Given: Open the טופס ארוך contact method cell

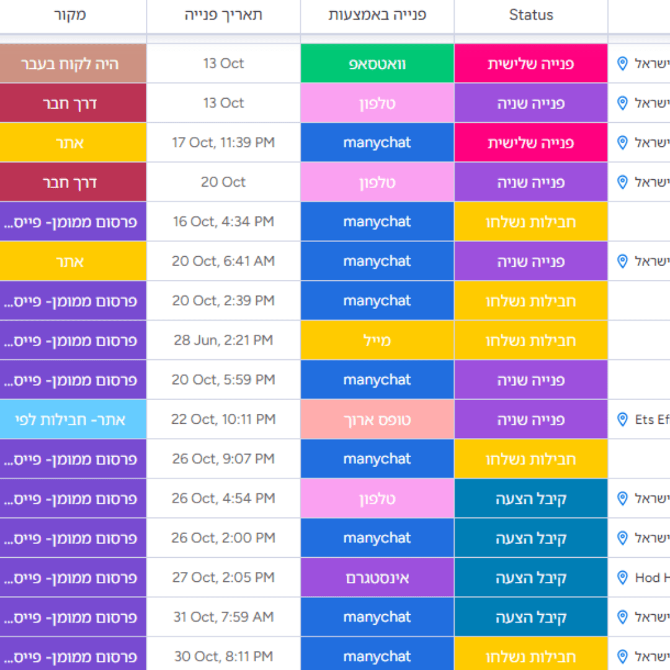Looking at the screenshot, I should pyautogui.click(x=377, y=420).
